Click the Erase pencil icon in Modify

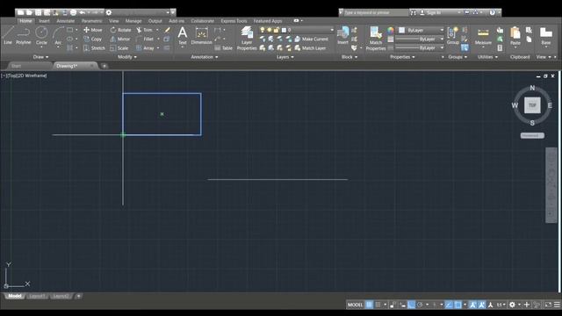click(x=167, y=30)
